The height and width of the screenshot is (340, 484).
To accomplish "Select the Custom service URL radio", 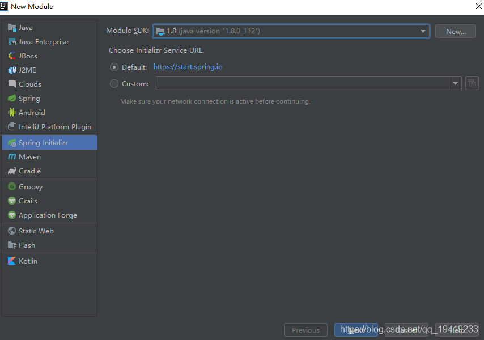I will [114, 84].
